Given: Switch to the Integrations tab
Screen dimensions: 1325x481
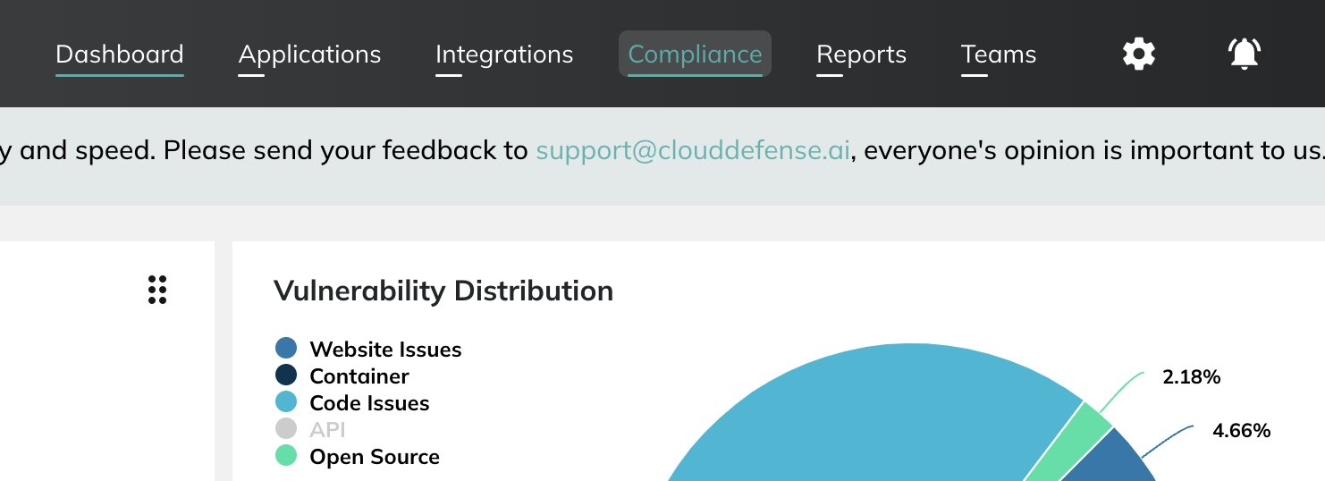Looking at the screenshot, I should (x=504, y=55).
